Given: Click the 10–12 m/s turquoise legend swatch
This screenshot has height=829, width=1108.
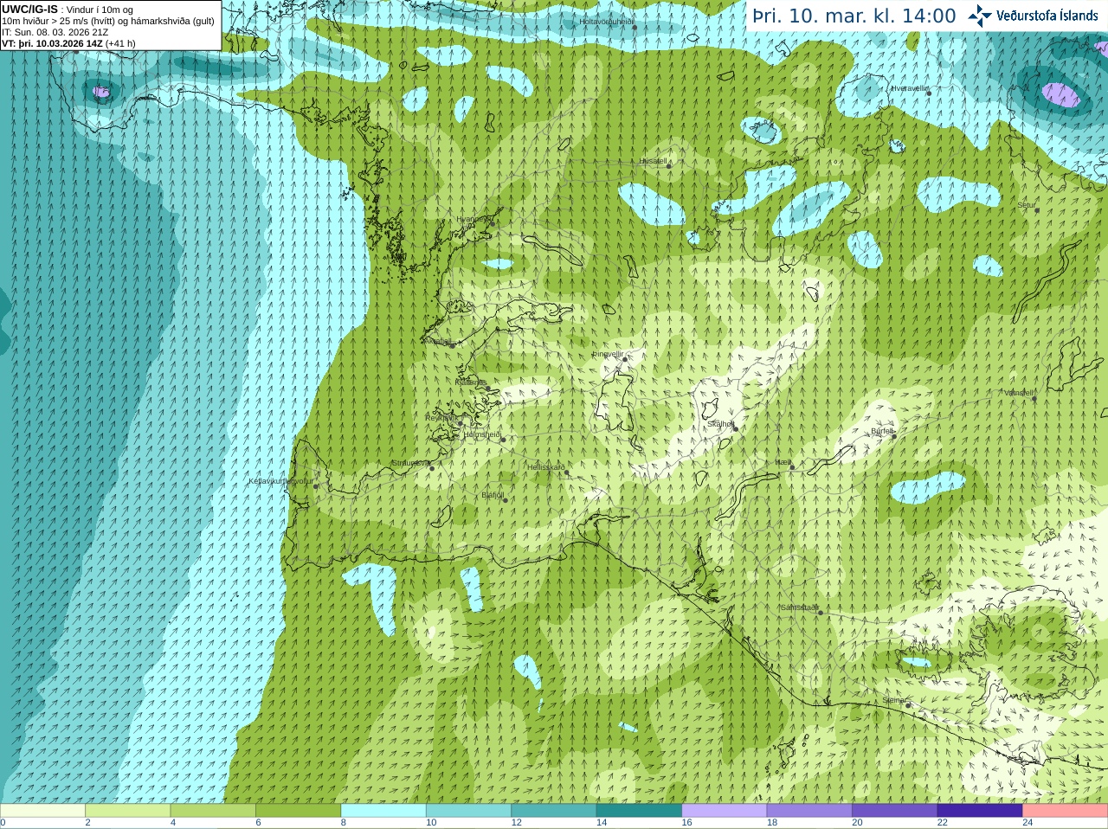Looking at the screenshot, I should point(468,811).
